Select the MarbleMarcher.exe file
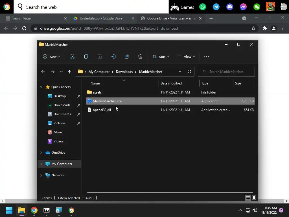This screenshot has width=289, height=217. pos(170,101)
